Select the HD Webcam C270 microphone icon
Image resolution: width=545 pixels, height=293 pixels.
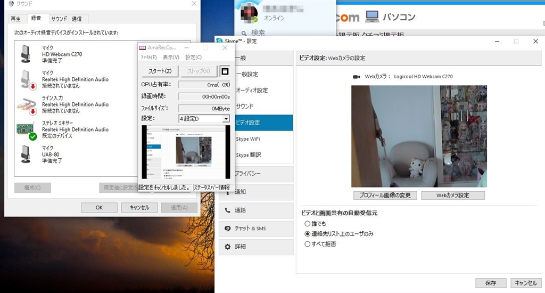coord(26,54)
